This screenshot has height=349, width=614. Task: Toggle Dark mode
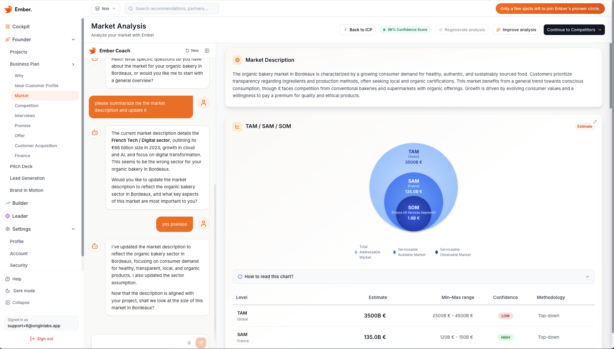[x=24, y=290]
